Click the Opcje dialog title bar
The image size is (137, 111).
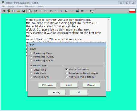pos(67,45)
